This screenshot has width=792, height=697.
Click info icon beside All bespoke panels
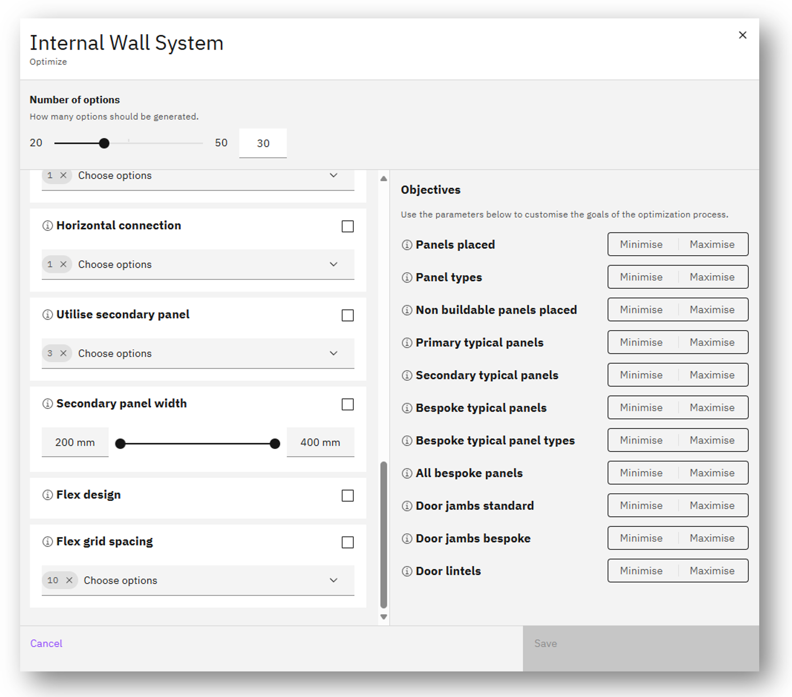click(x=407, y=474)
